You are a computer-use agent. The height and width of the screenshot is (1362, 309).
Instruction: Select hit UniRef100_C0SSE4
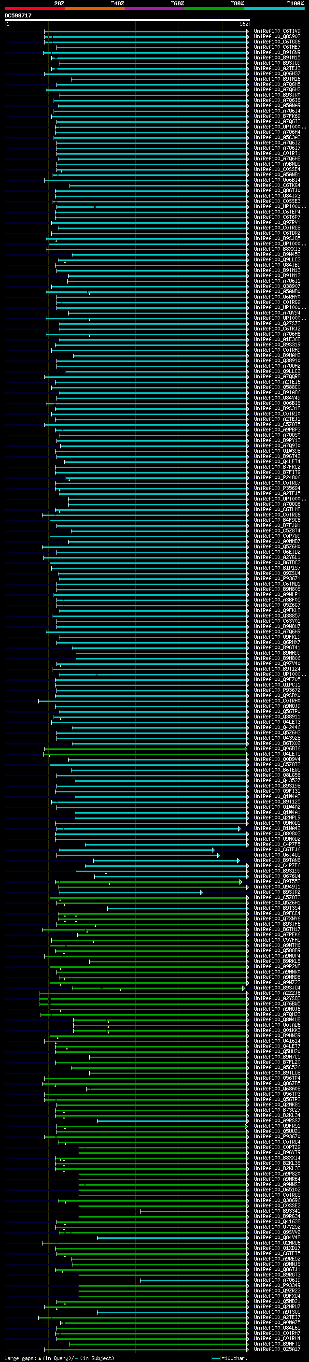[x=277, y=169]
